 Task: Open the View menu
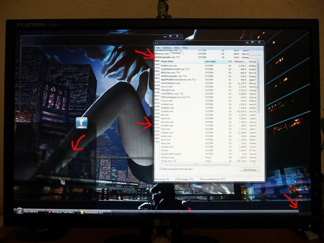tap(177, 48)
